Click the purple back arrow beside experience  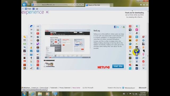pyautogui.click(x=47, y=12)
